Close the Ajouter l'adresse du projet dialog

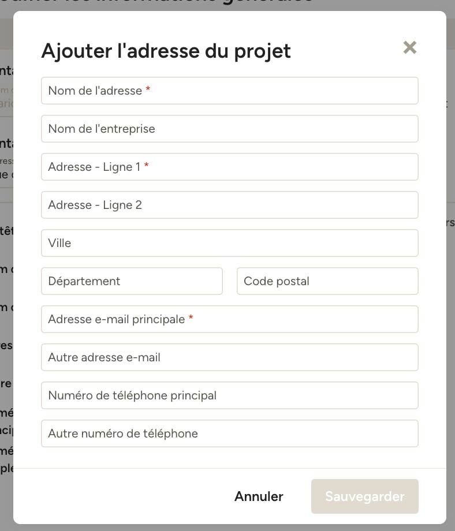[409, 47]
